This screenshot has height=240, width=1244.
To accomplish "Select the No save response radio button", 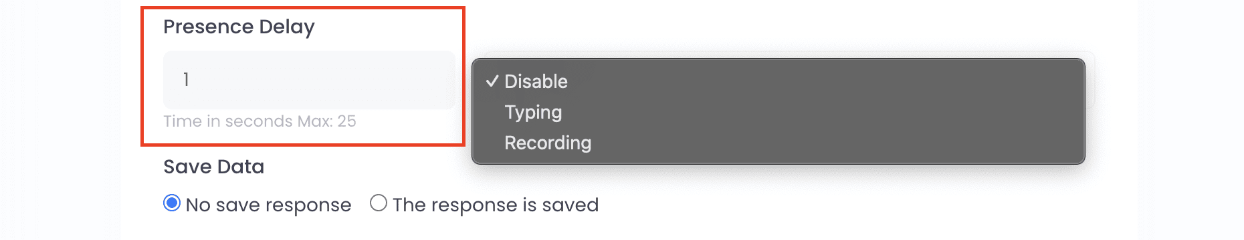I will click(x=172, y=203).
